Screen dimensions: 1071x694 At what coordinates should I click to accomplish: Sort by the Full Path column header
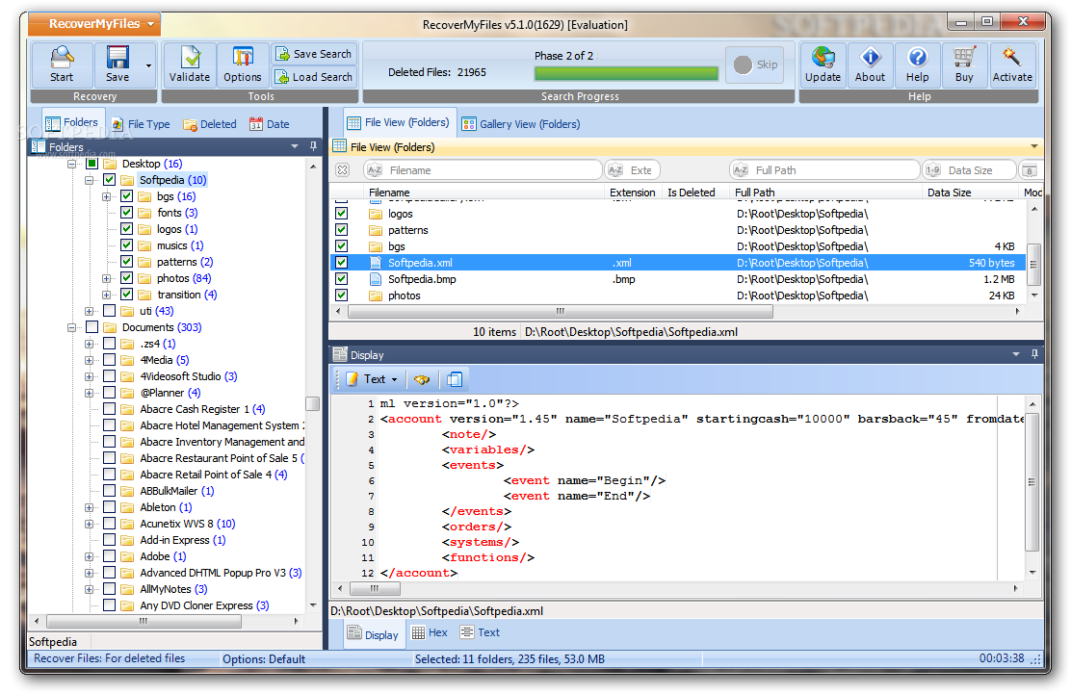pyautogui.click(x=755, y=193)
